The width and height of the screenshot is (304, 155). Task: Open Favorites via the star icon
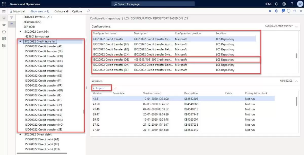4,25
